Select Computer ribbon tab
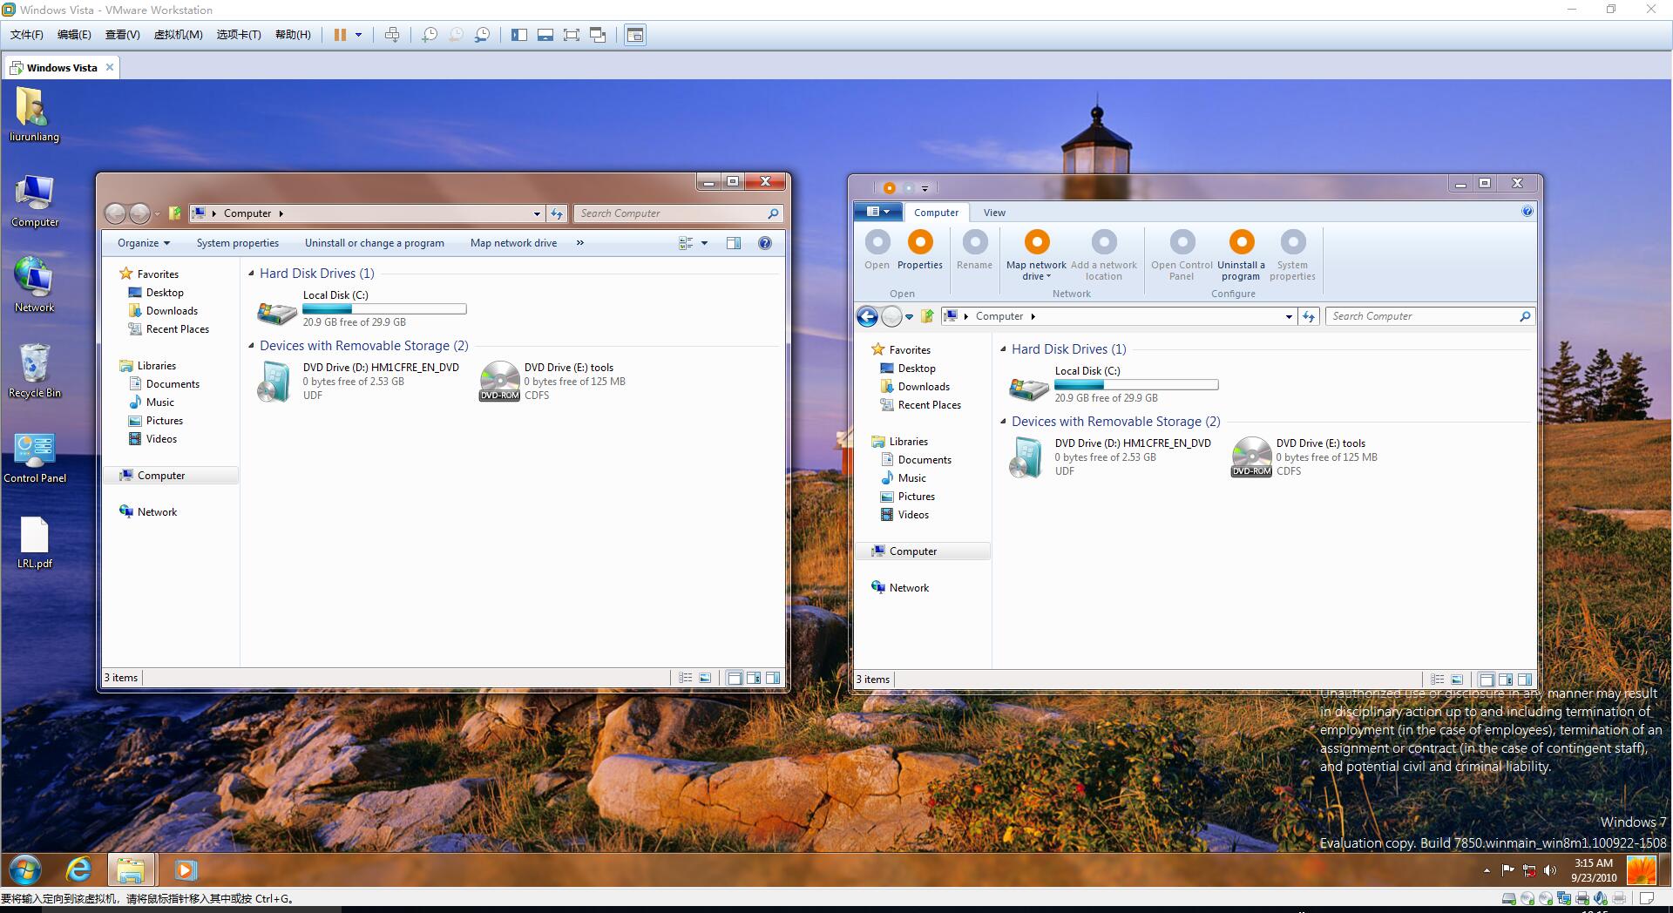Screen dimensions: 1673x913 point(936,213)
